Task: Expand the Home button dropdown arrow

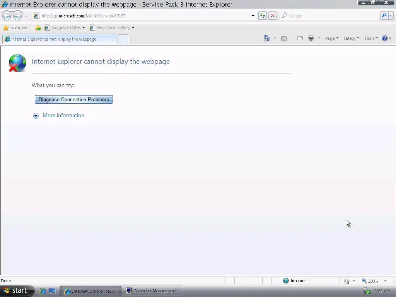Action: pos(275,38)
